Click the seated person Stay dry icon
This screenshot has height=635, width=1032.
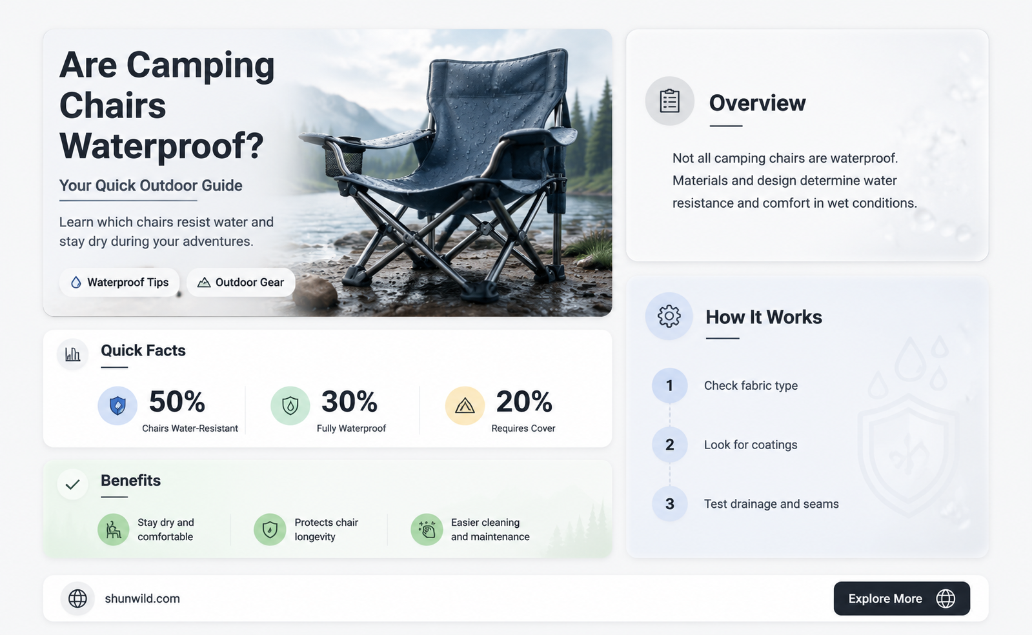[x=114, y=530]
